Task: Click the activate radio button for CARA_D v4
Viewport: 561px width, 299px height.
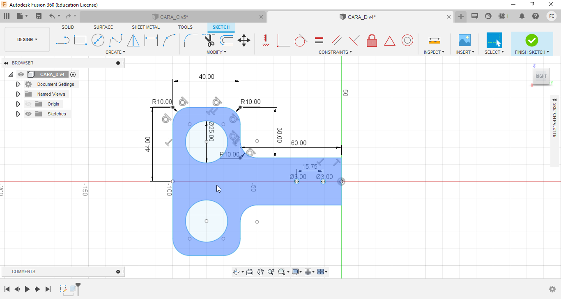Action: click(73, 74)
